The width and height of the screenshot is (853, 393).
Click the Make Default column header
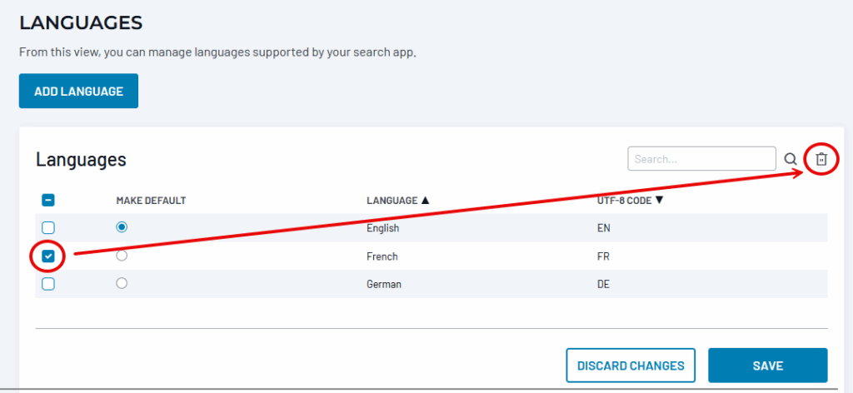[x=151, y=201]
